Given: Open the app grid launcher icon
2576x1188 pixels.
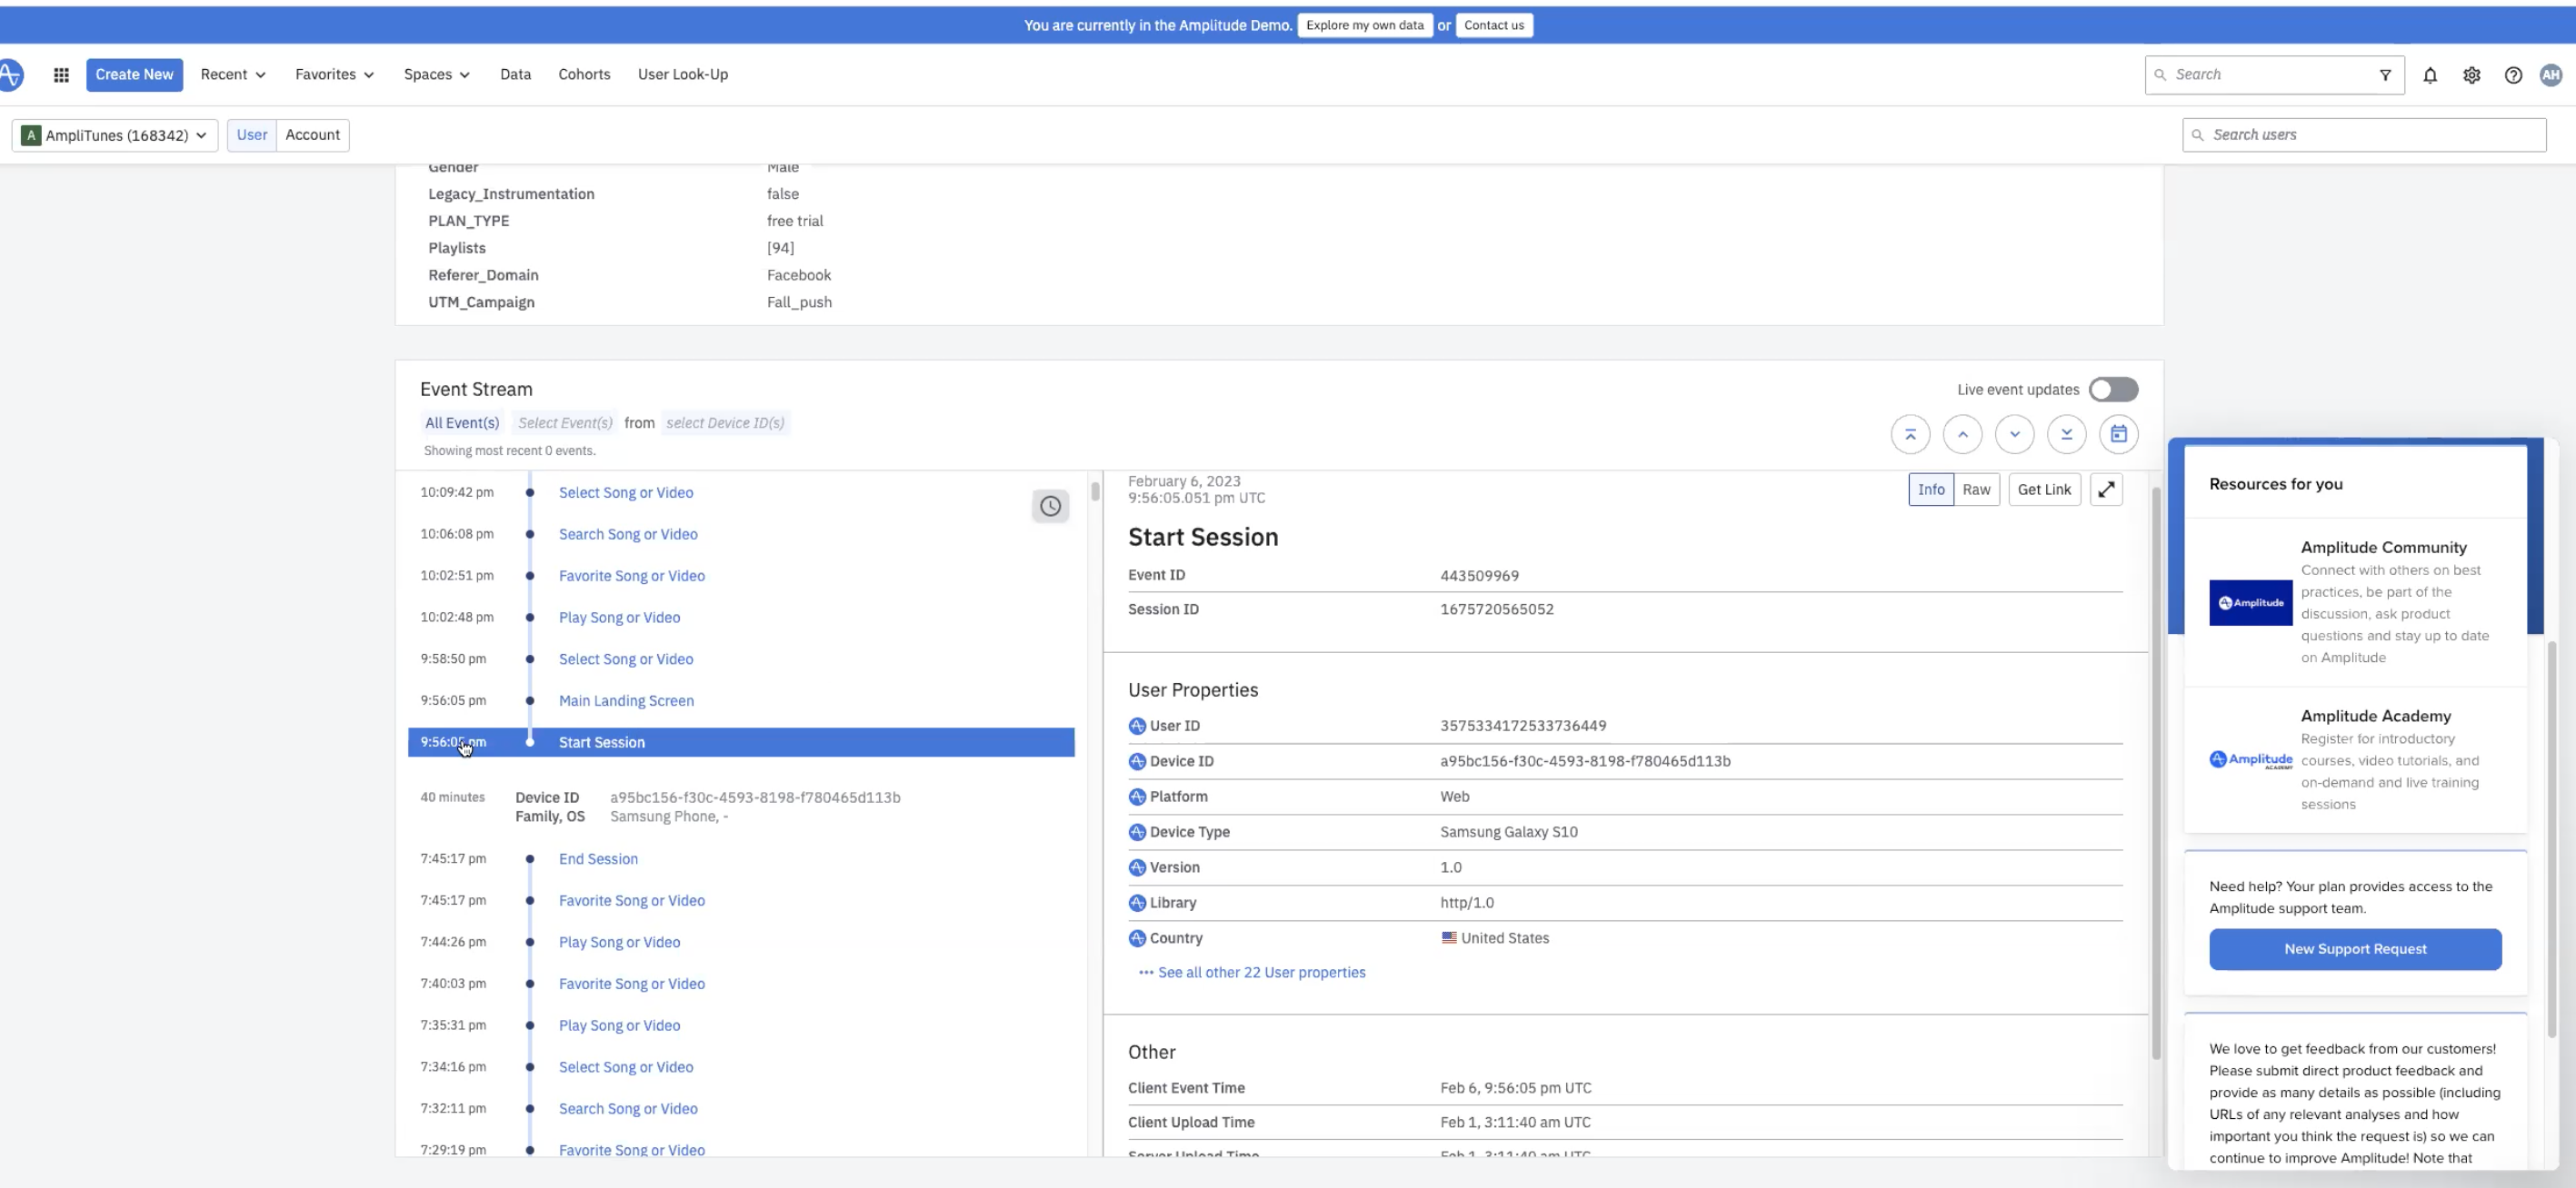Looking at the screenshot, I should 61,75.
